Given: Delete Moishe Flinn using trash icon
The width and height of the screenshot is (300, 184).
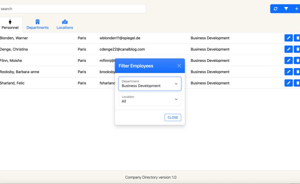Looking at the screenshot, I should 297,61.
